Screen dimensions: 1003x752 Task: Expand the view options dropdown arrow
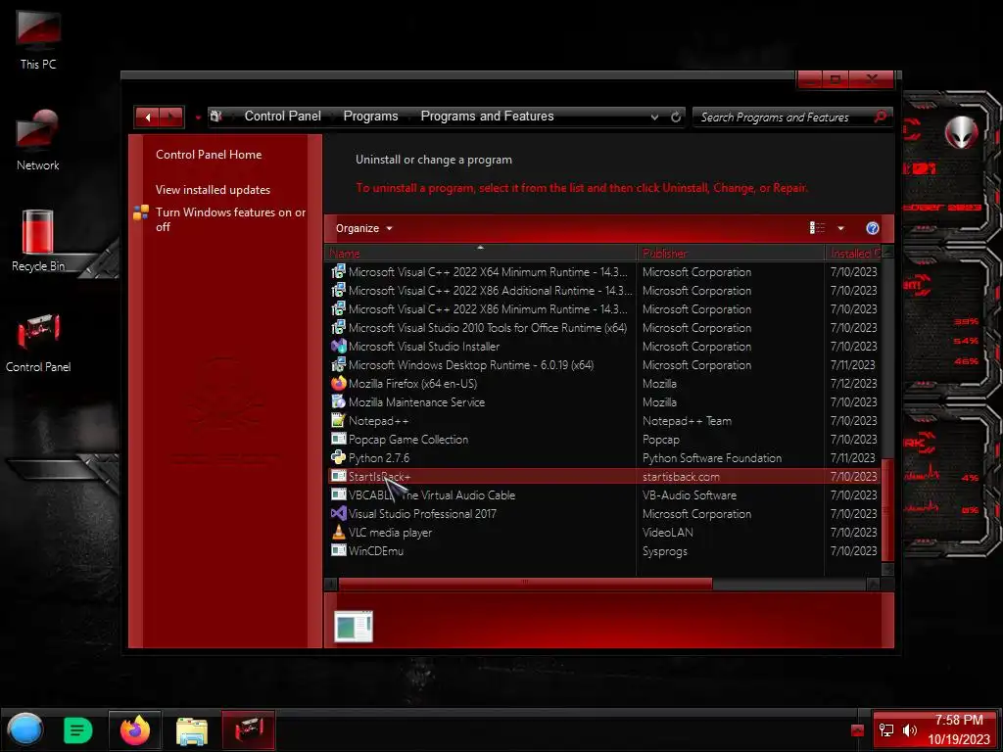tap(840, 228)
